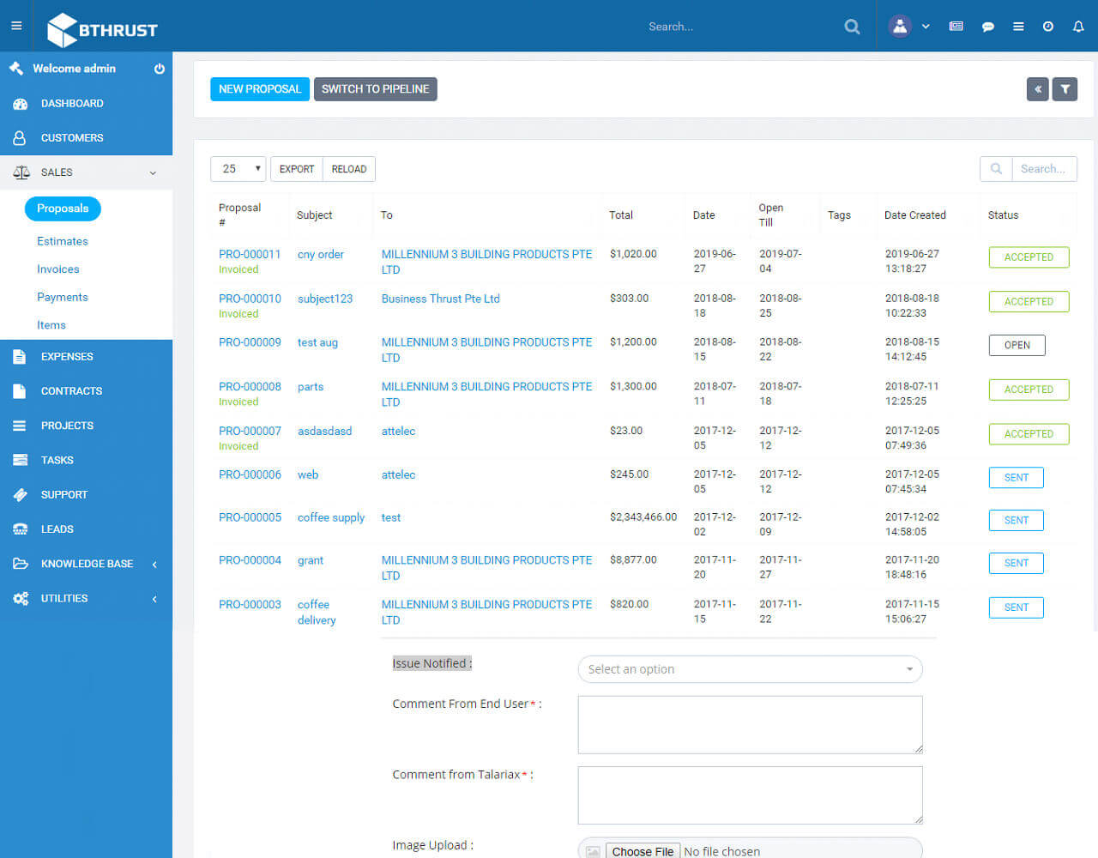Open Business Thrust Pte Ltd customer link

tap(441, 299)
